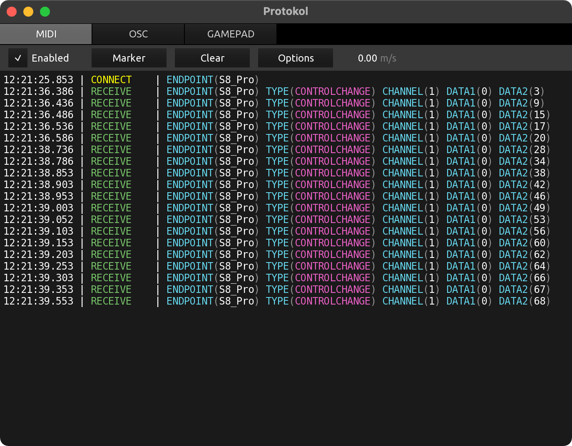Click the ENDPOINT(S8_Pro) text in the log
The image size is (572, 446).
pos(212,79)
